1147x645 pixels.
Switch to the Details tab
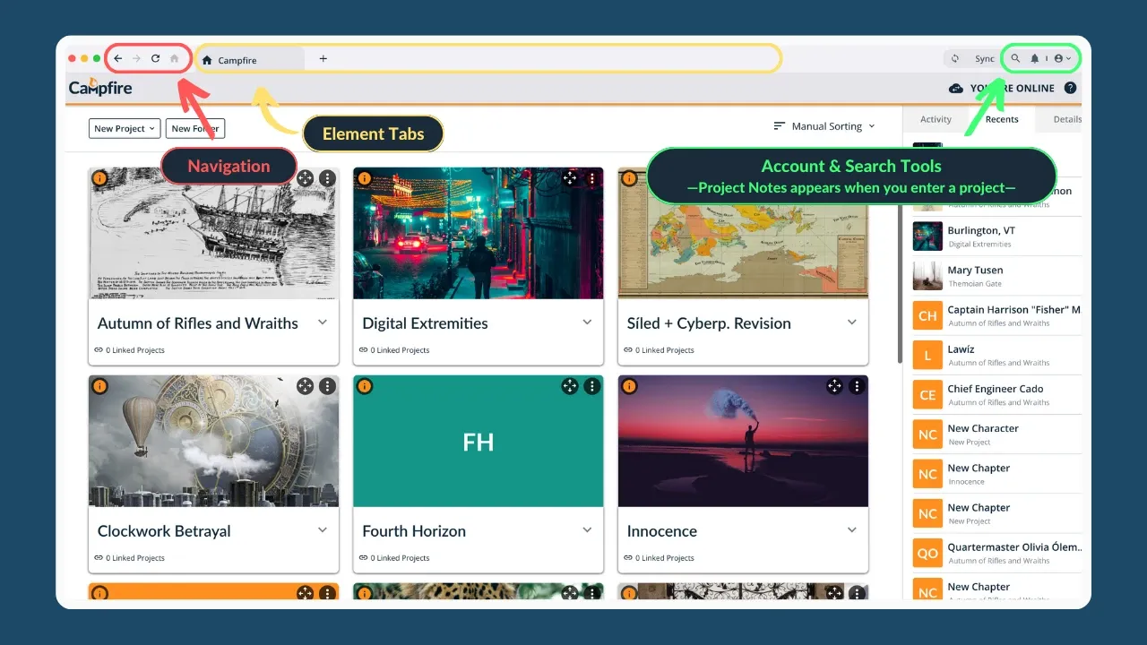click(x=1066, y=118)
